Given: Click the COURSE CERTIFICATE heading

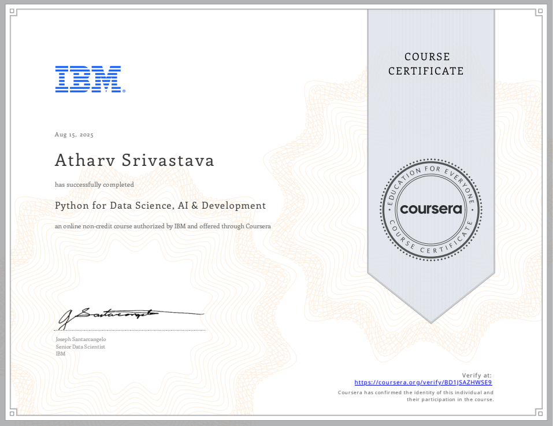Looking at the screenshot, I should (x=426, y=64).
